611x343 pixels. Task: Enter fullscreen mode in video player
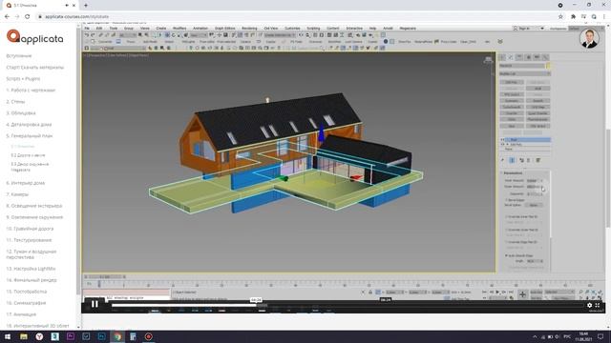point(598,305)
